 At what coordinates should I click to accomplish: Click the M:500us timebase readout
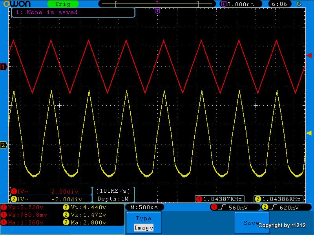coord(144,207)
